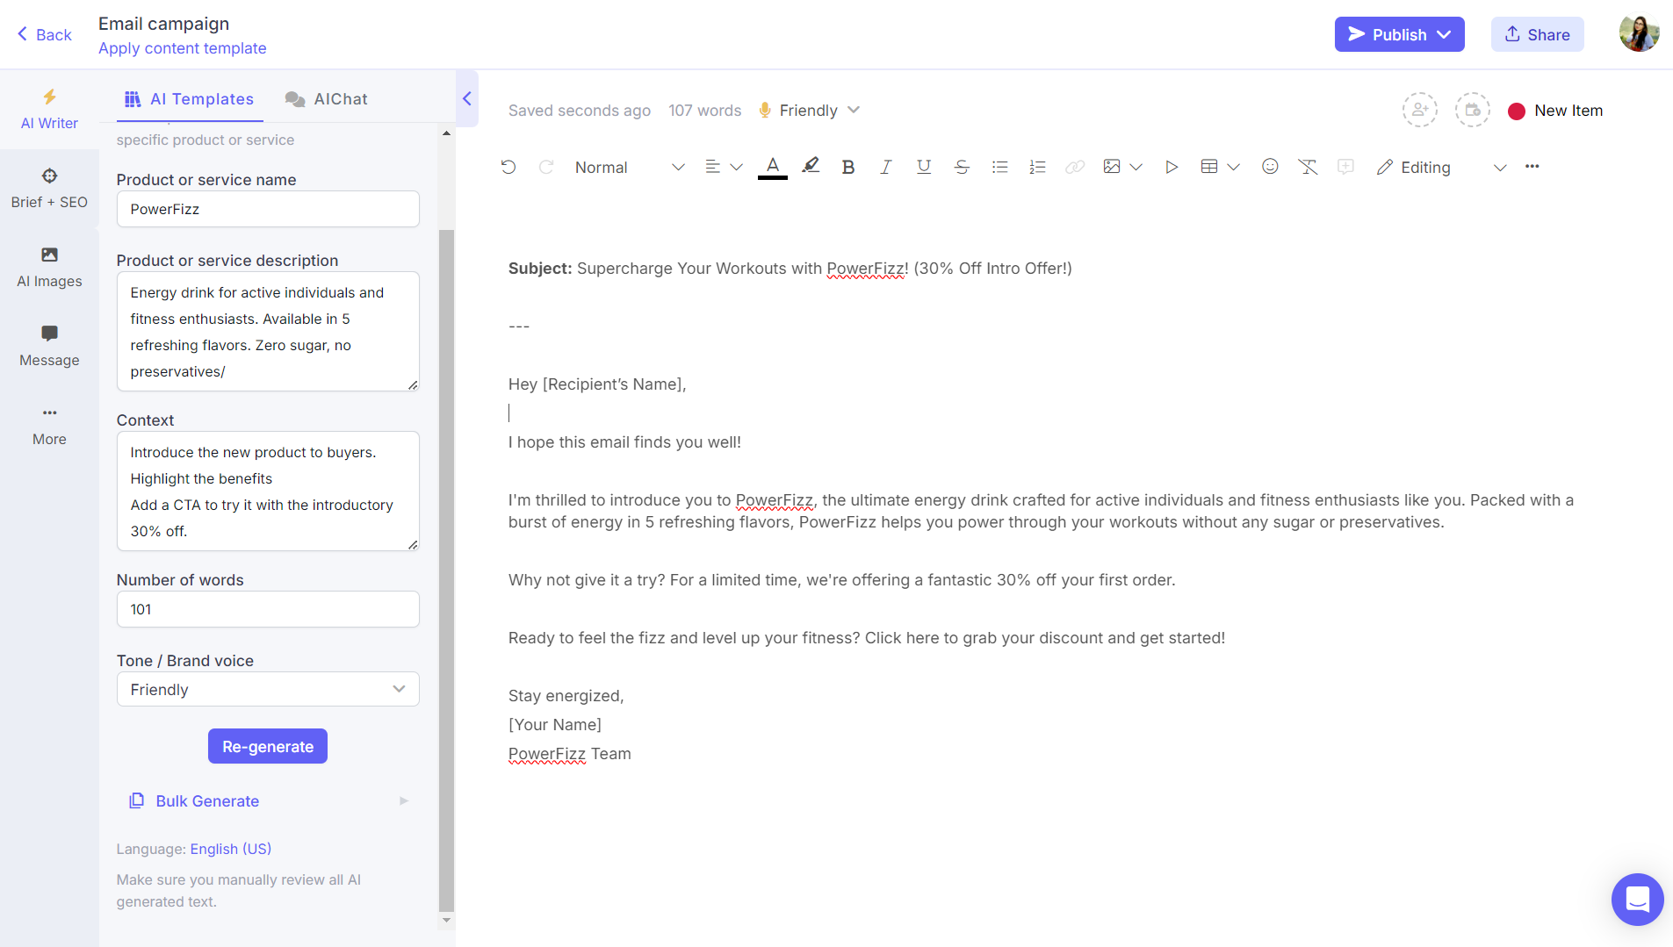This screenshot has width=1673, height=947.
Task: Insert an emoji
Action: 1270,166
